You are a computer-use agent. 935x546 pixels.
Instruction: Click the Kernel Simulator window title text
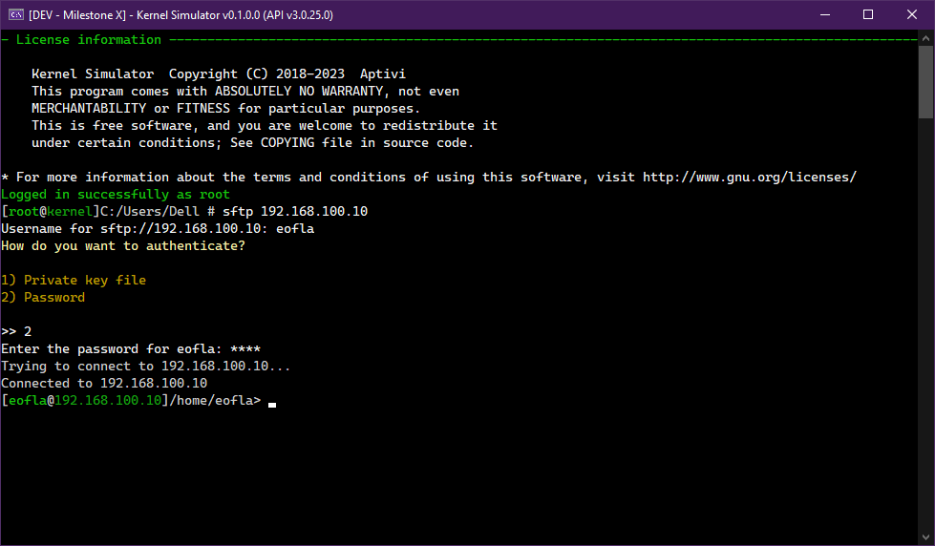[181, 15]
